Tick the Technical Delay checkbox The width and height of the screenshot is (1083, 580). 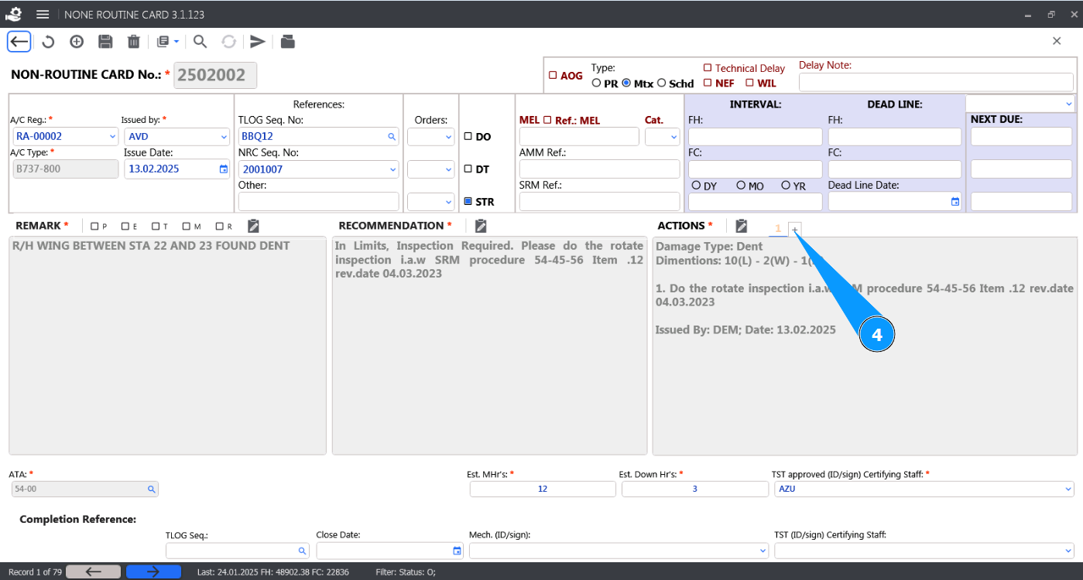pyautogui.click(x=708, y=68)
